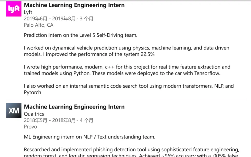
Task: Click the word Pytorch
Action: [x=32, y=92]
